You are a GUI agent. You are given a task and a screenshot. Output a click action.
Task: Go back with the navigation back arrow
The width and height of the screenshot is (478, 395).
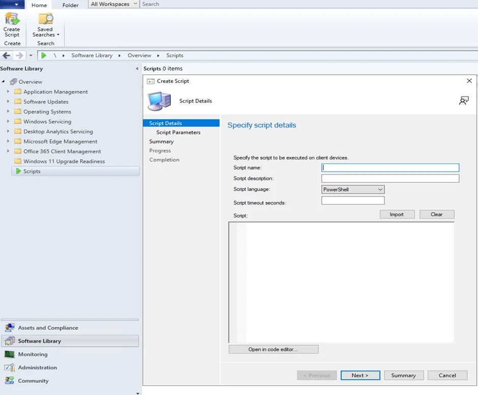tap(7, 55)
